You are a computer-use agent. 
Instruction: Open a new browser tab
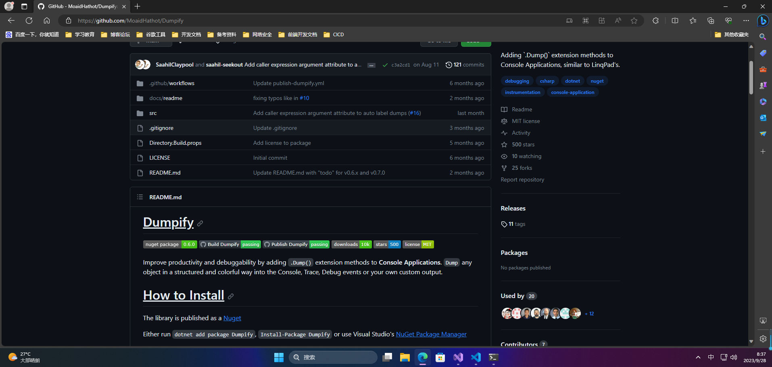(x=138, y=6)
